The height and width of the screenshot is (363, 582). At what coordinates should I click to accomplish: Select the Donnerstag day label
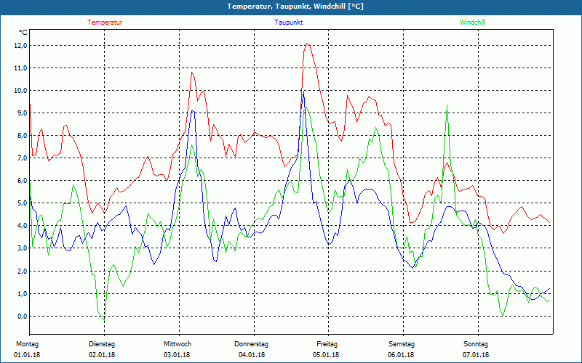[x=252, y=344]
